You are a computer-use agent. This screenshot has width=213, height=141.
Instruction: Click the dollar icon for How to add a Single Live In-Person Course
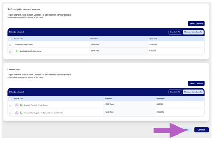tap(21, 113)
